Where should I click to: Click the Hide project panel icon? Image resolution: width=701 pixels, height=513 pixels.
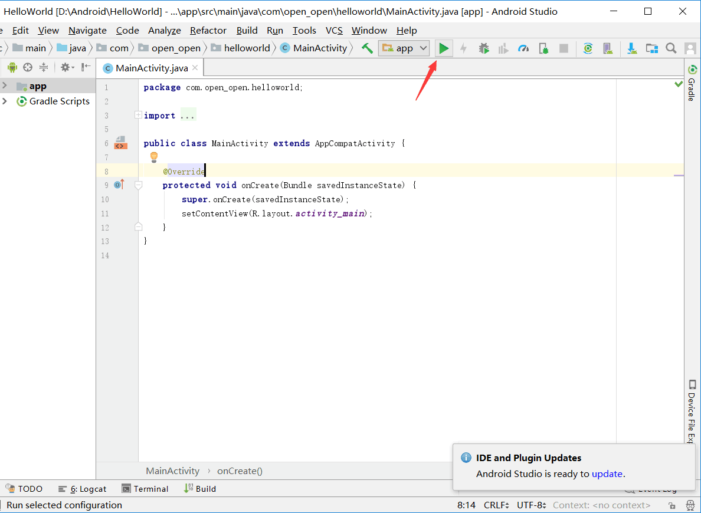[86, 67]
